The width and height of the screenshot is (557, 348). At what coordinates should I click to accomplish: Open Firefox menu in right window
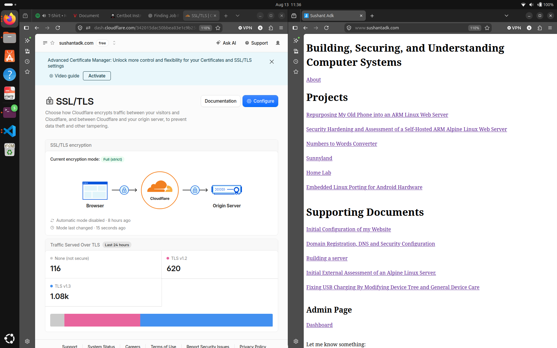coord(550,28)
